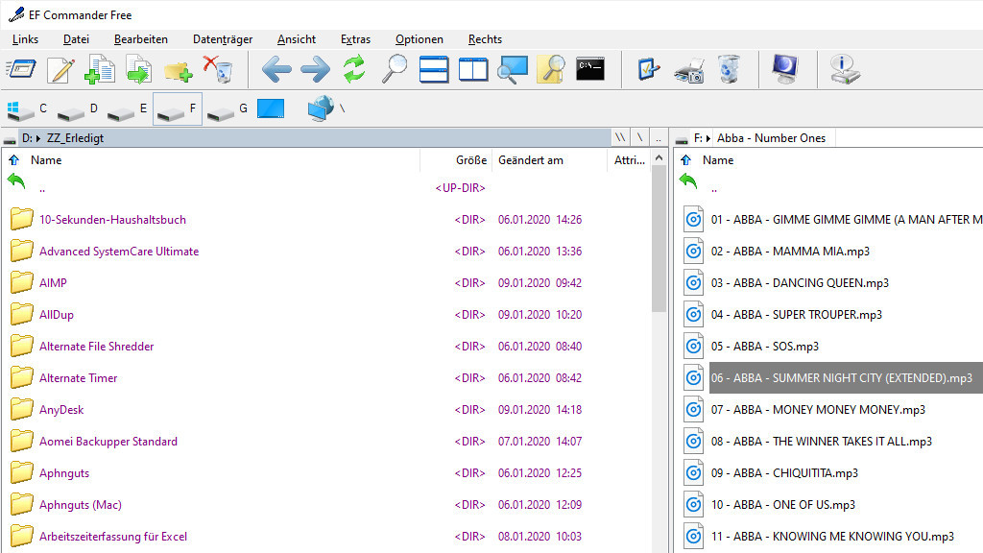Click the printer and camera toolbar icon
The image size is (983, 553).
(x=688, y=70)
